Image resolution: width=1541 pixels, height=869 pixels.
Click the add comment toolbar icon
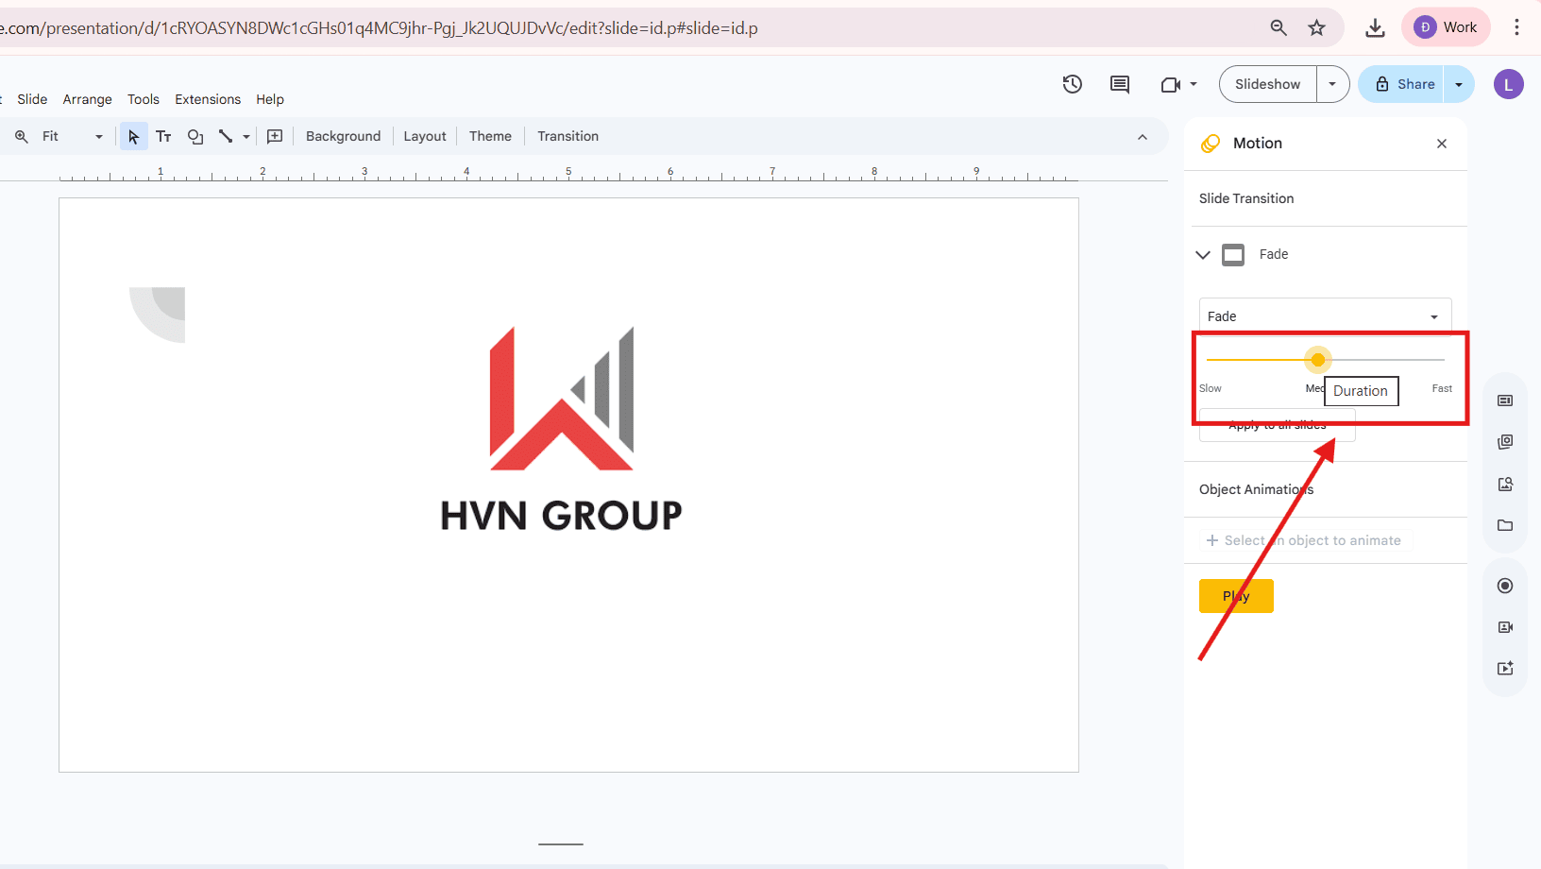point(275,137)
